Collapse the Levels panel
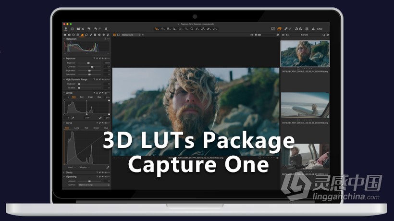 64,93
